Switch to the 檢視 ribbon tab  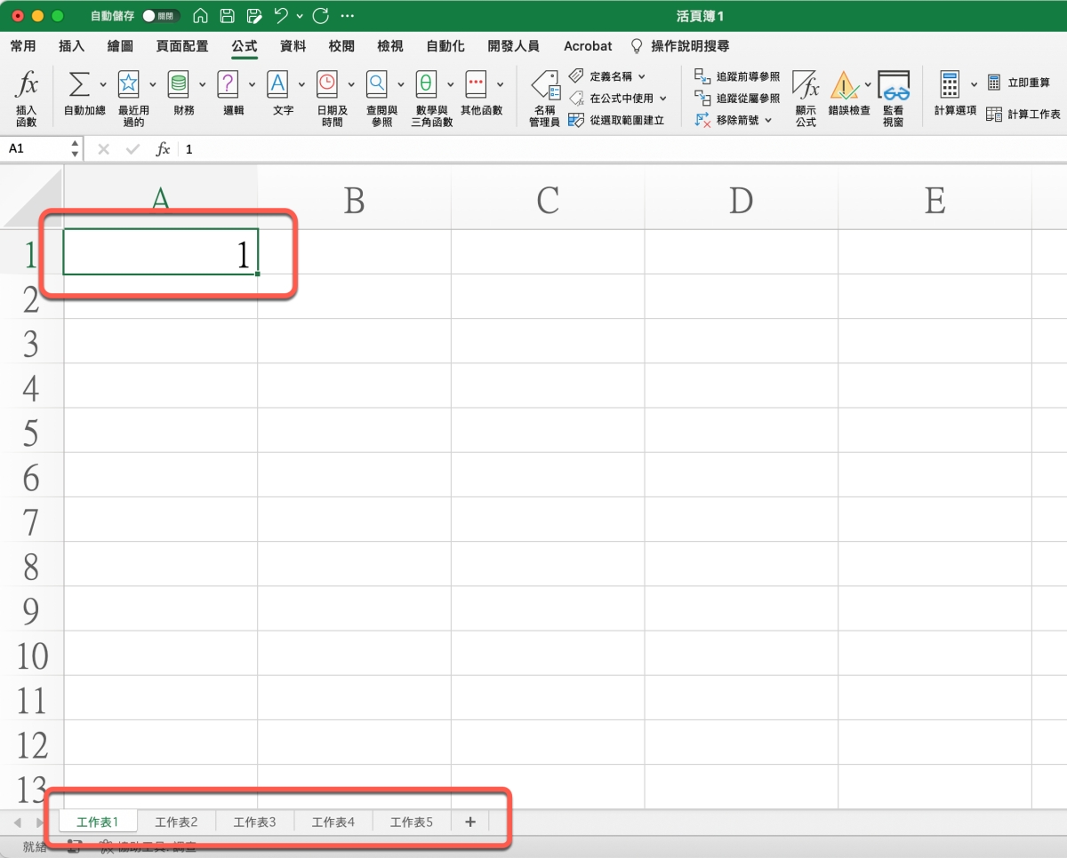[389, 46]
